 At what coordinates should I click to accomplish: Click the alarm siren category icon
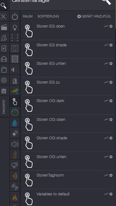(15, 80)
